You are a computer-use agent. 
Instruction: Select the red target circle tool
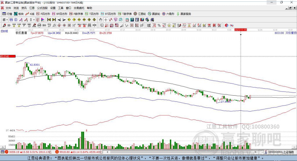click(59, 26)
